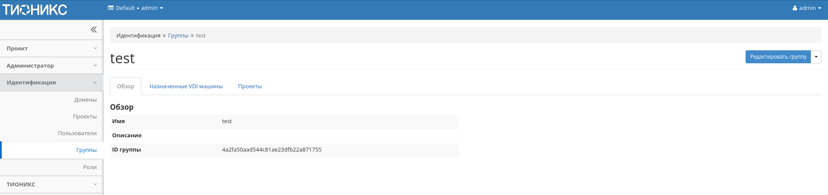
Task: Go to Домены in sidebar
Action: [85, 100]
